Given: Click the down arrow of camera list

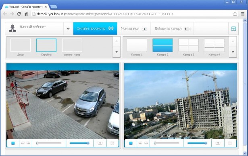Looking at the screenshot, I should pyautogui.click(x=117, y=52).
